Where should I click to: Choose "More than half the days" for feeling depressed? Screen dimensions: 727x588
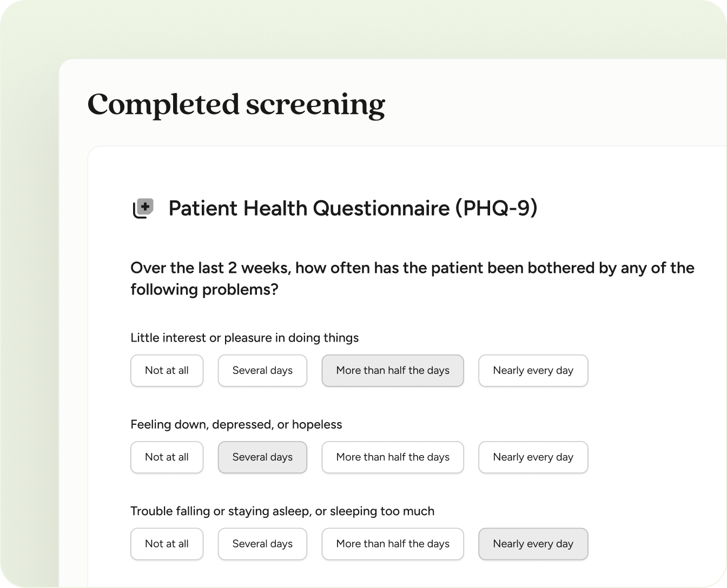(392, 457)
